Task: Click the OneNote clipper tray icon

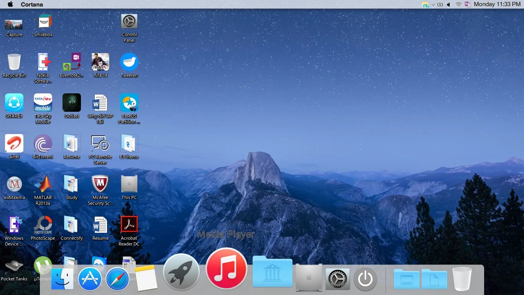Action: (468, 5)
